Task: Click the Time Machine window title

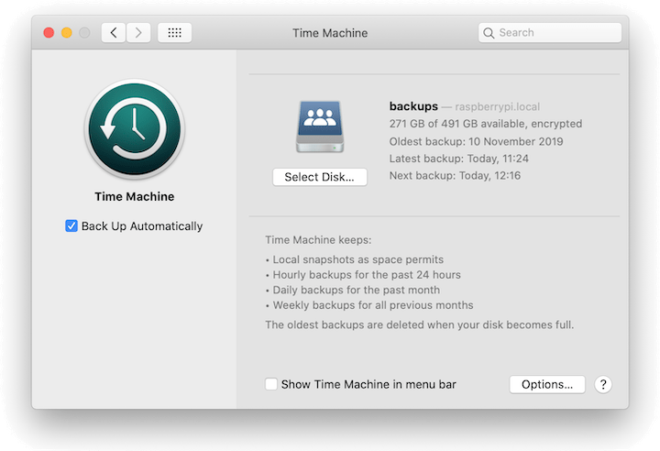Action: tap(330, 33)
